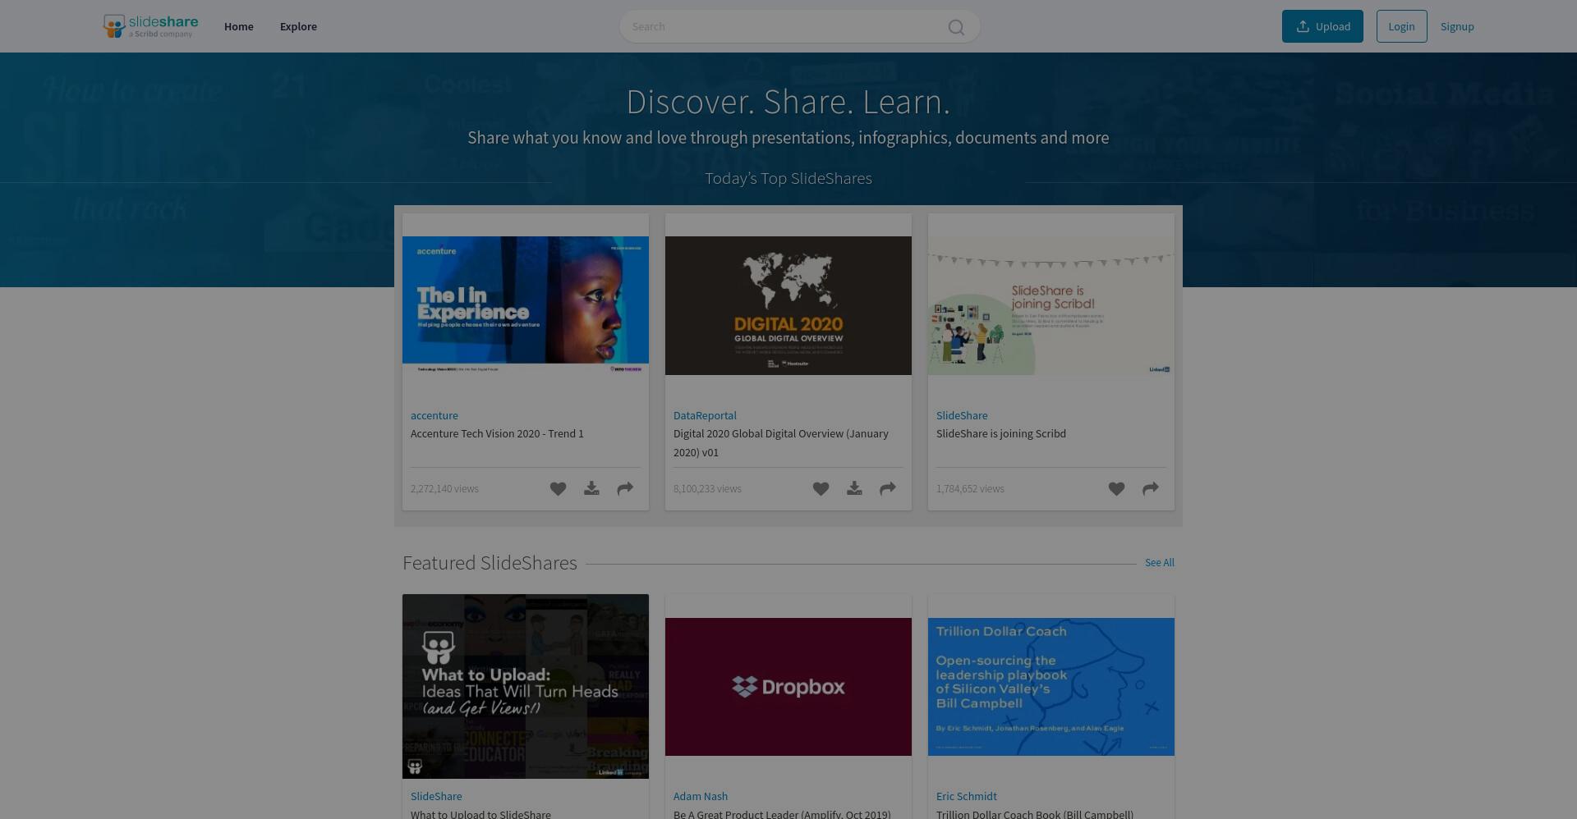Open the Dropbox featured thumbnail
The width and height of the screenshot is (1577, 819).
(x=788, y=687)
